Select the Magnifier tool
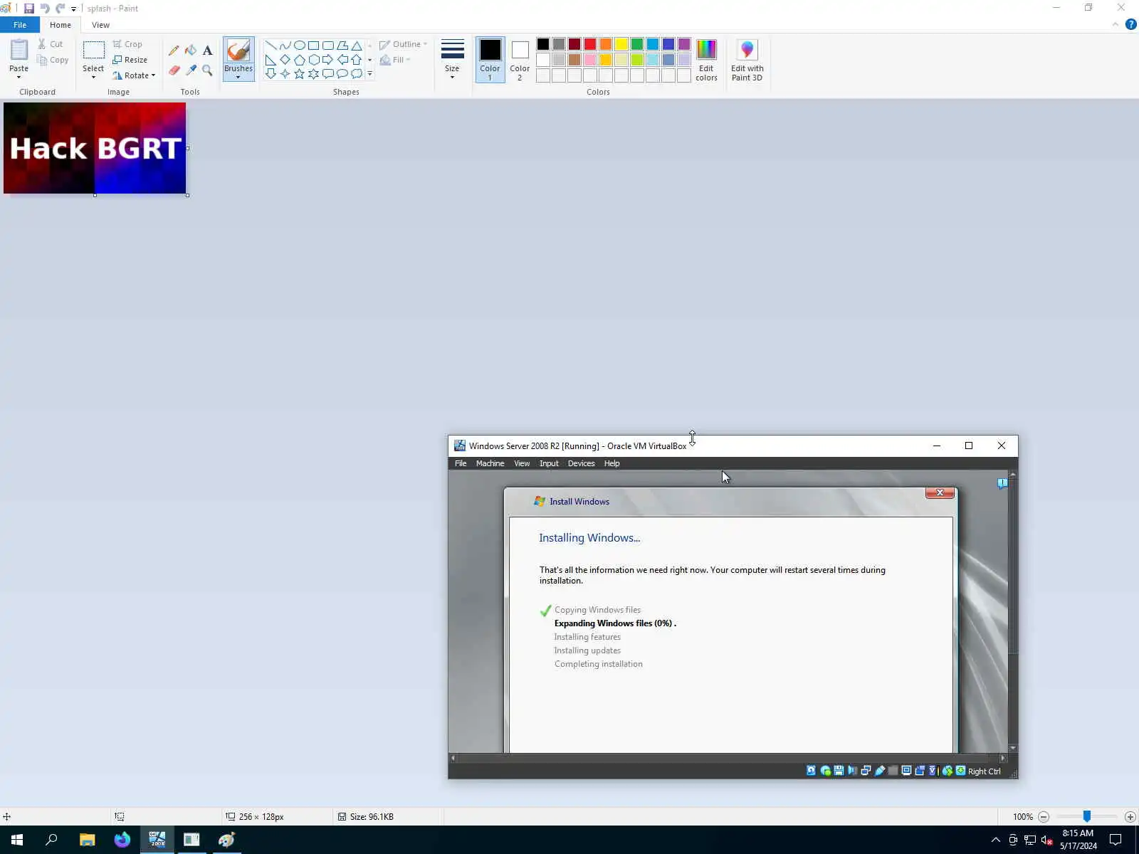The width and height of the screenshot is (1139, 854). click(207, 70)
